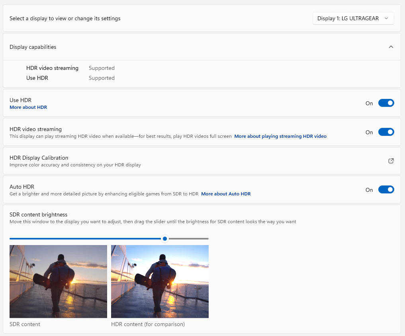The image size is (405, 336).
Task: Turn off the Use HDR toggle
Action: [386, 103]
